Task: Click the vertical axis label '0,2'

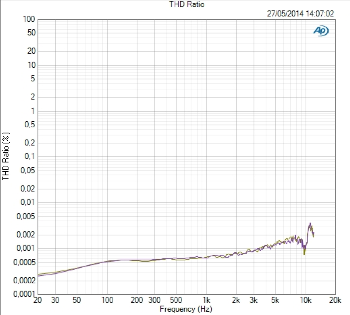Action: tap(30, 143)
